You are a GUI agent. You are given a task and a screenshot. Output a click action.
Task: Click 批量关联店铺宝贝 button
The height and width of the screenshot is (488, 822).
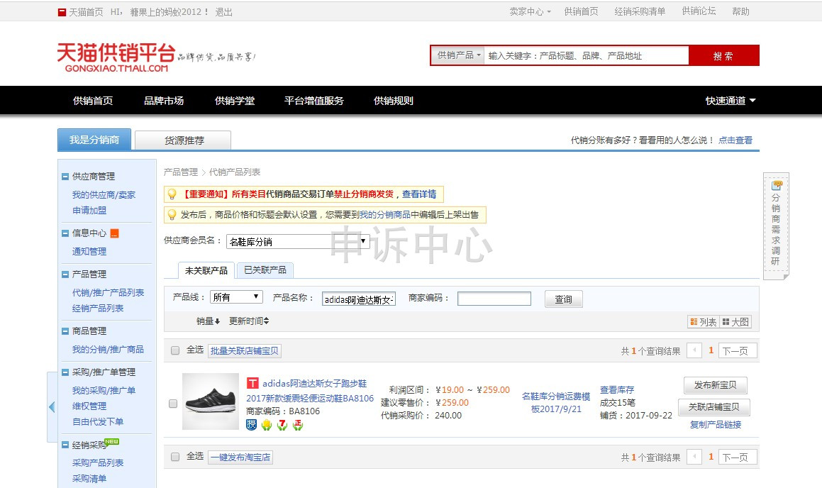click(244, 350)
